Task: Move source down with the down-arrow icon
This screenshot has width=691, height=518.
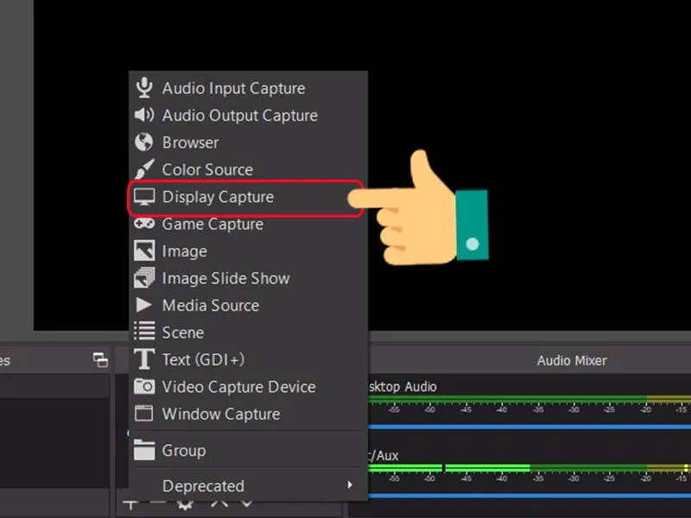Action: (x=246, y=503)
